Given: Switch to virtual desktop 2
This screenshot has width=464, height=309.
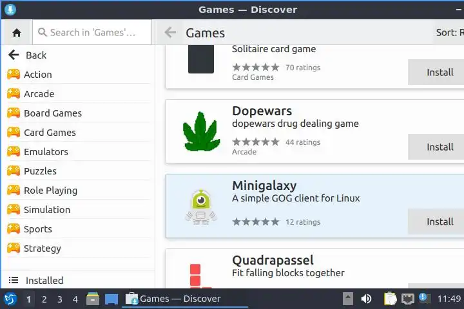Looking at the screenshot, I should [x=44, y=299].
